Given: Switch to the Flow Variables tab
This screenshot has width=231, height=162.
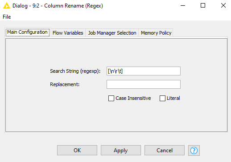Looking at the screenshot, I should 68,33.
